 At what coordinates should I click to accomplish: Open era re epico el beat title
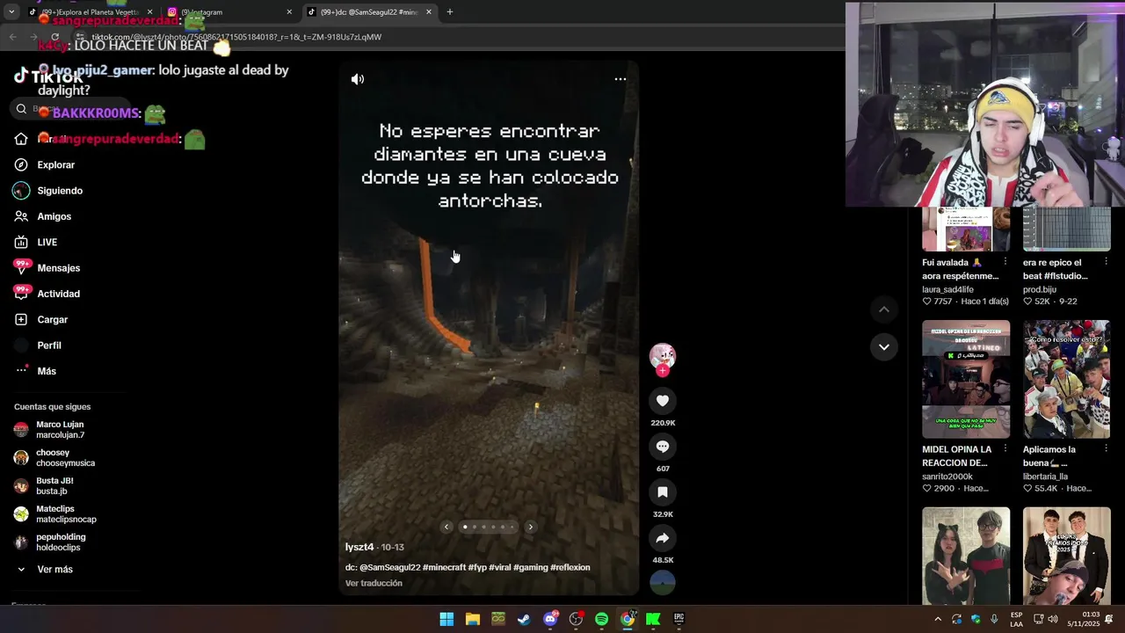pos(1055,269)
